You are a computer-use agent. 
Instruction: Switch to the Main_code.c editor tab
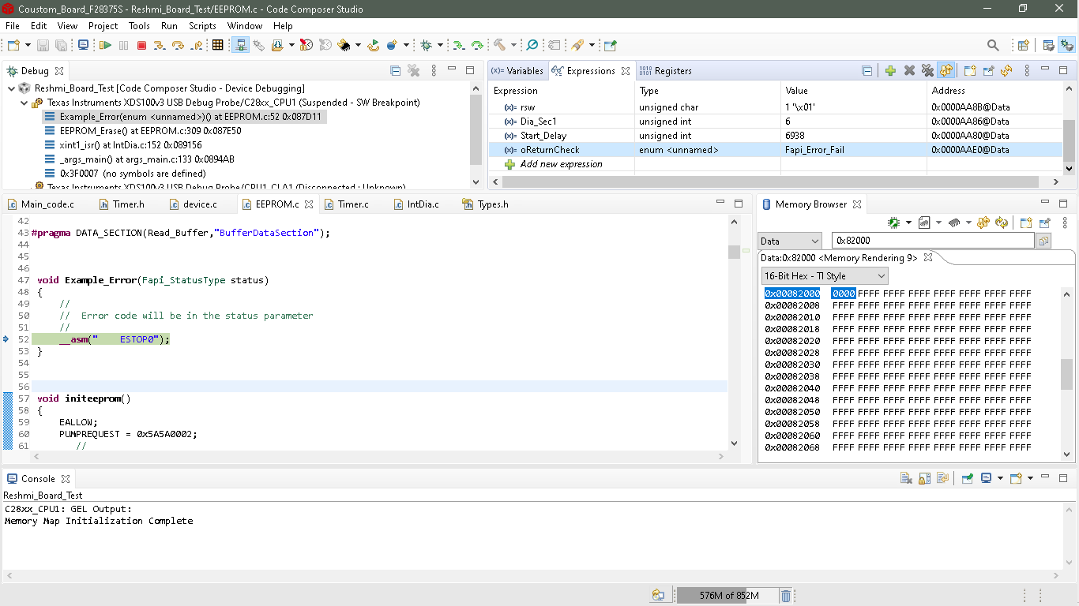pyautogui.click(x=47, y=204)
